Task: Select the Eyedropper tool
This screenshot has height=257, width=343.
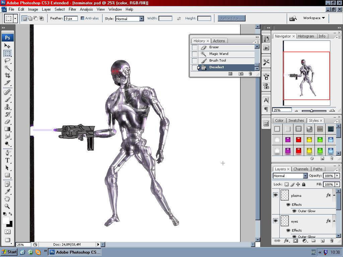Action: click(x=7, y=191)
